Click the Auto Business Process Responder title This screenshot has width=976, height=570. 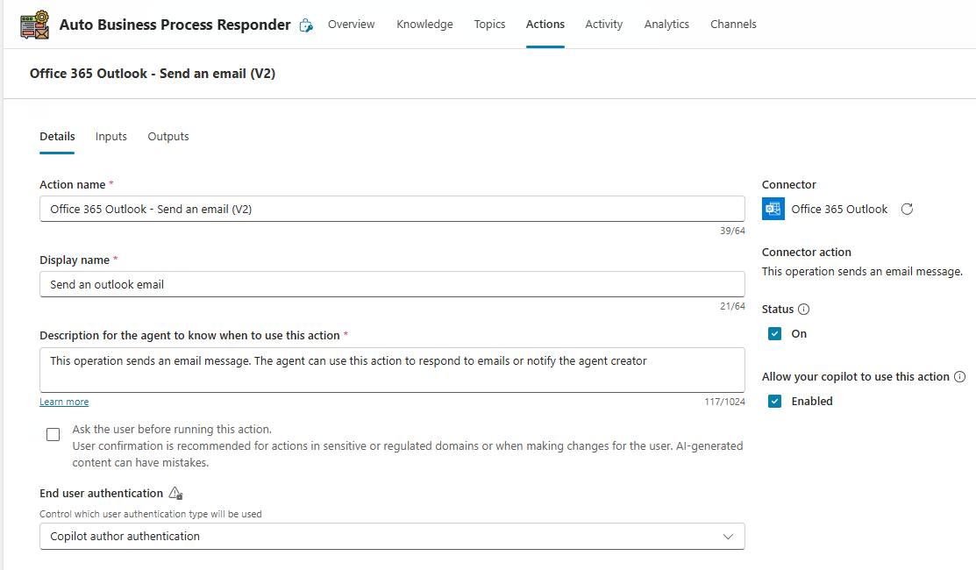(x=175, y=25)
